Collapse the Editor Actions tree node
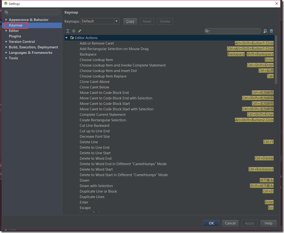Screen dimensions: 284x233 coord(67,38)
